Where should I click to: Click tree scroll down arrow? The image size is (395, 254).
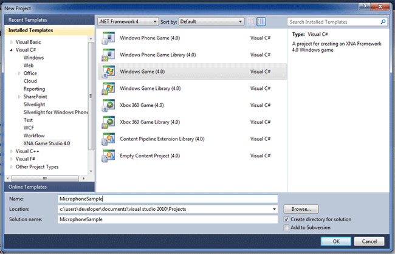(x=91, y=171)
